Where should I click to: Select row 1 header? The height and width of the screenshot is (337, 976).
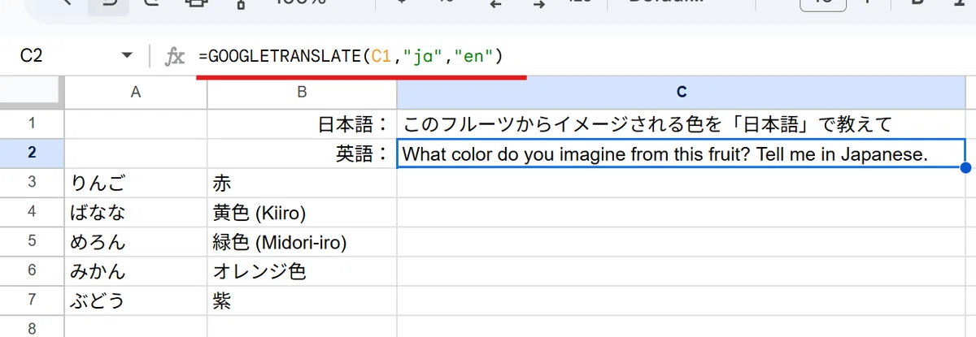click(33, 124)
